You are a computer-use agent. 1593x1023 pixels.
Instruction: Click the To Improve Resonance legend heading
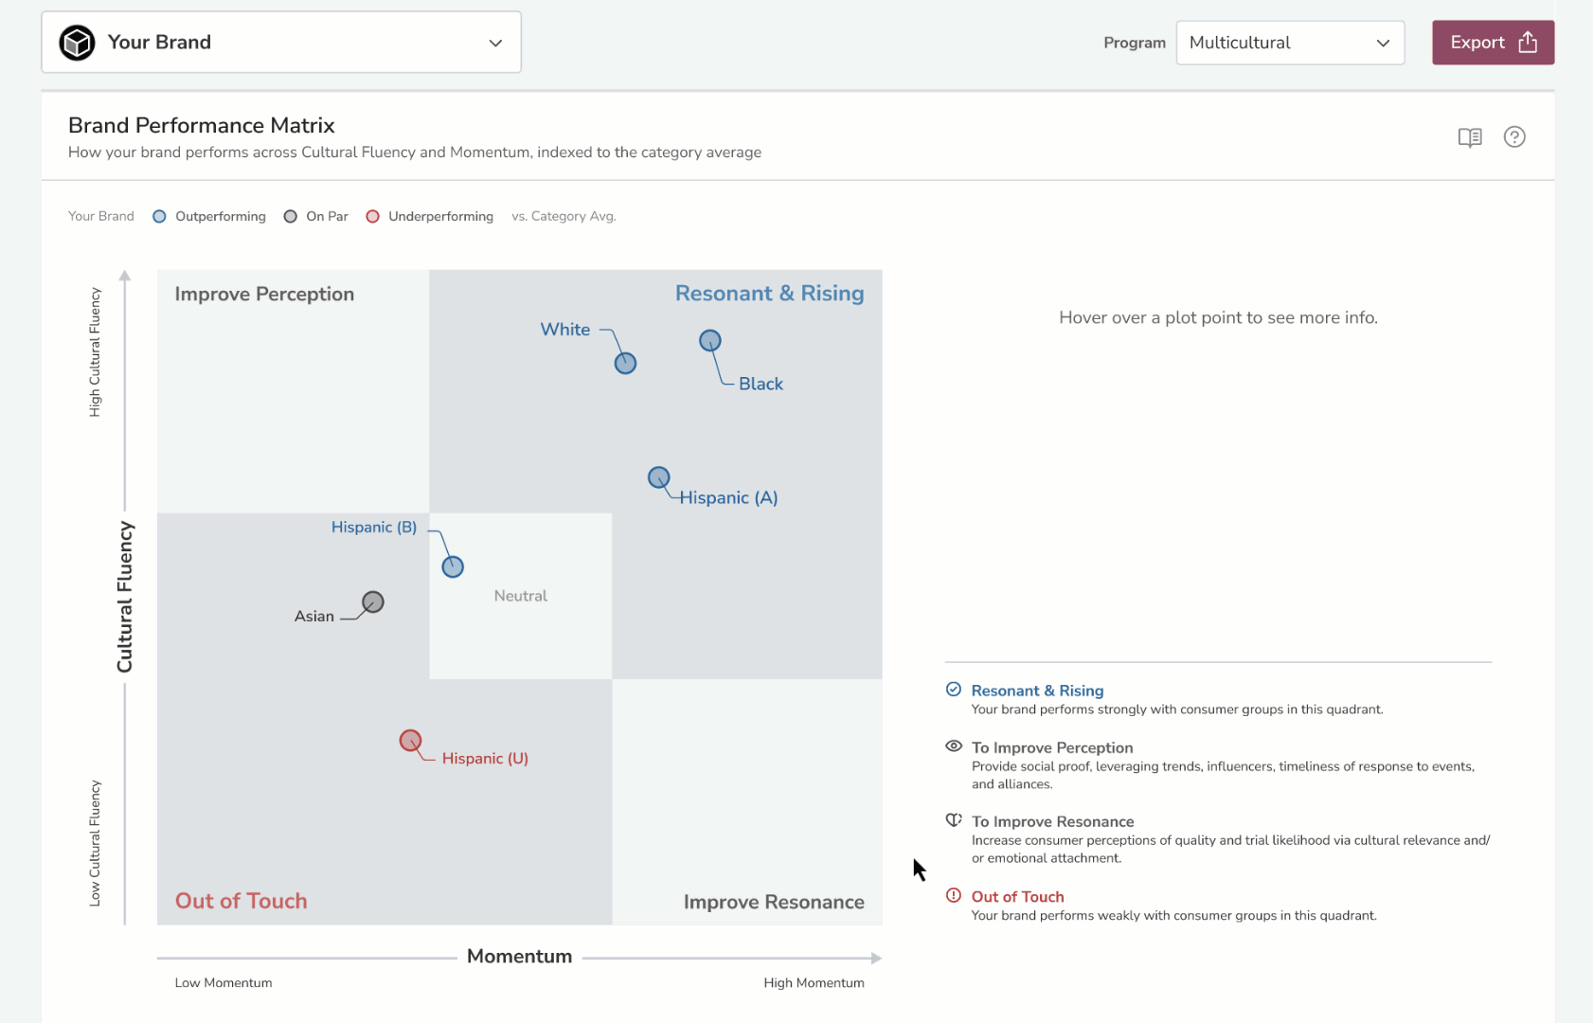click(x=1052, y=821)
